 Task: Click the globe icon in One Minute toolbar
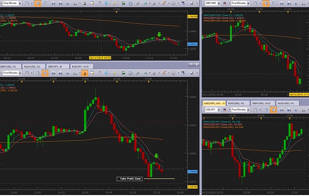pos(107,3)
